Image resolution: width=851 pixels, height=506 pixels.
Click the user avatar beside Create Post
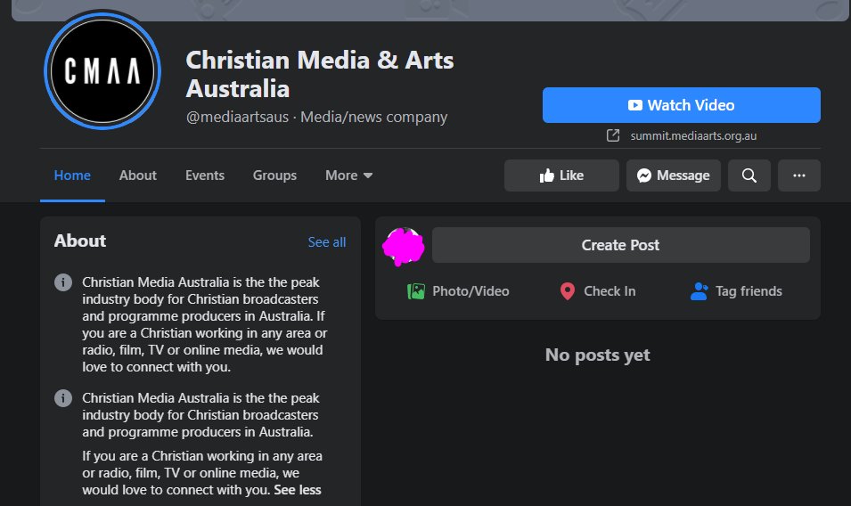point(404,247)
